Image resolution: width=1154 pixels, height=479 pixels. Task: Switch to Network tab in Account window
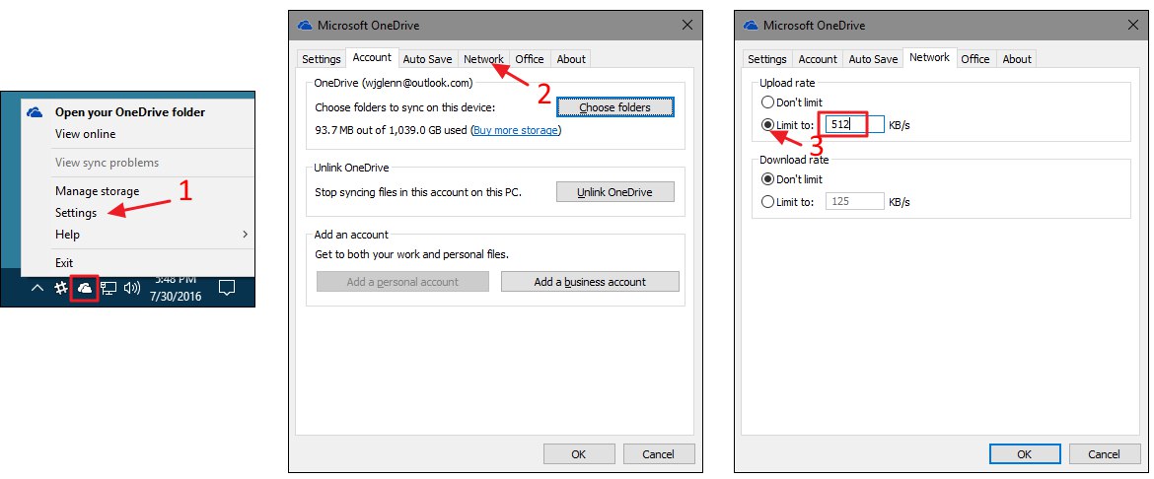(x=483, y=59)
